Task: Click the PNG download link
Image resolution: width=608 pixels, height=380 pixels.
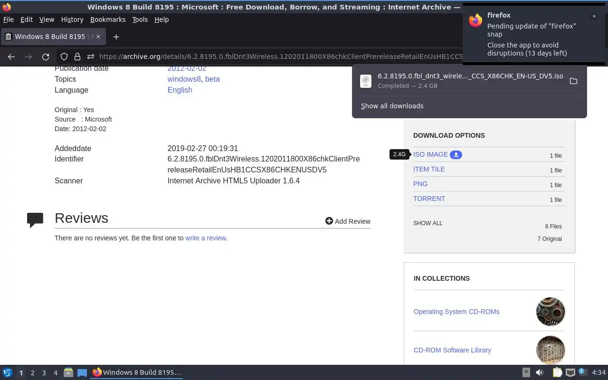Action: 420,184
